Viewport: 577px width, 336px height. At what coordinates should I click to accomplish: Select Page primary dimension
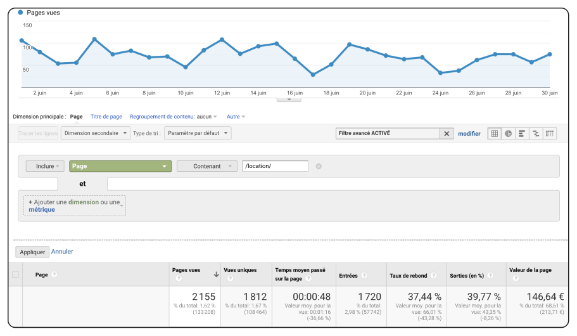click(76, 117)
